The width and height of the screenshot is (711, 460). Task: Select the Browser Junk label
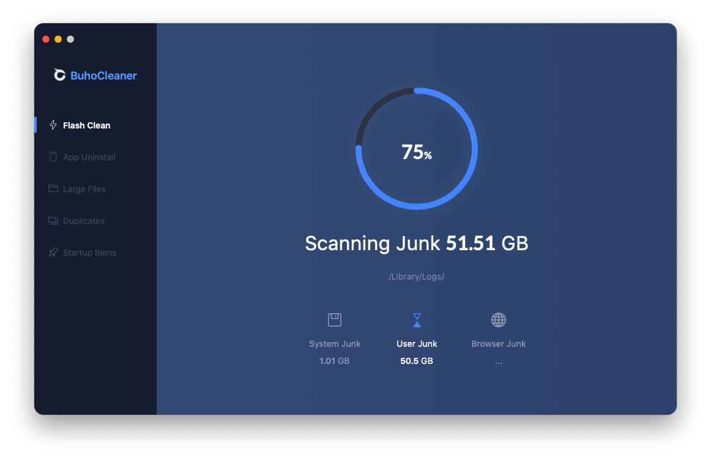point(498,344)
